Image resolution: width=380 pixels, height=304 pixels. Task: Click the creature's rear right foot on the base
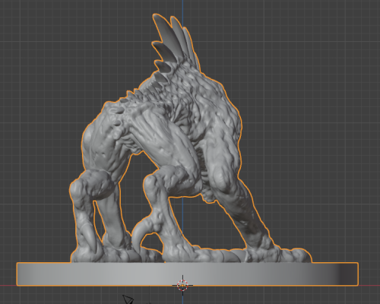(x=279, y=255)
